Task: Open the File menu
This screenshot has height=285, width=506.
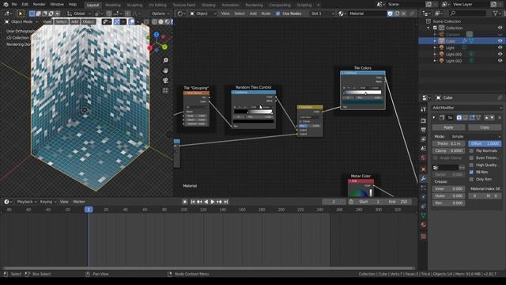Action: click(x=14, y=5)
